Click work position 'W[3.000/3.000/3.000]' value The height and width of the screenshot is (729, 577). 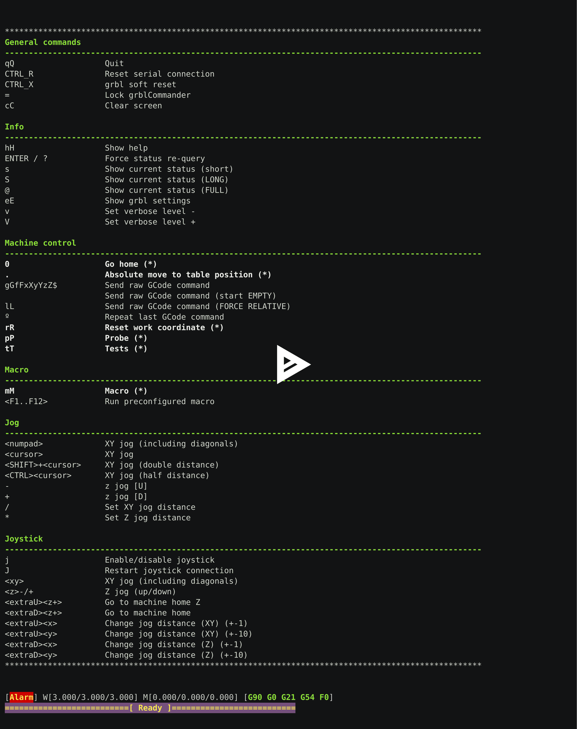coord(90,697)
